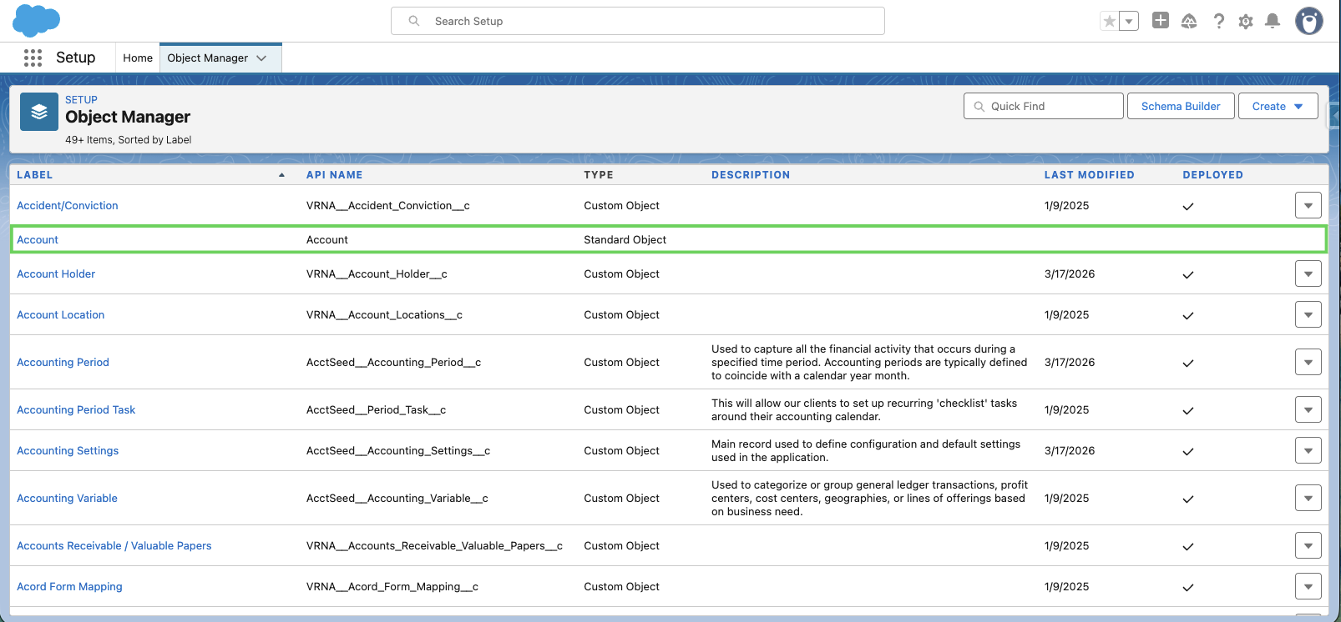Click the Account Holder 3/17/2026 date
The height and width of the screenshot is (622, 1341).
[1070, 274]
